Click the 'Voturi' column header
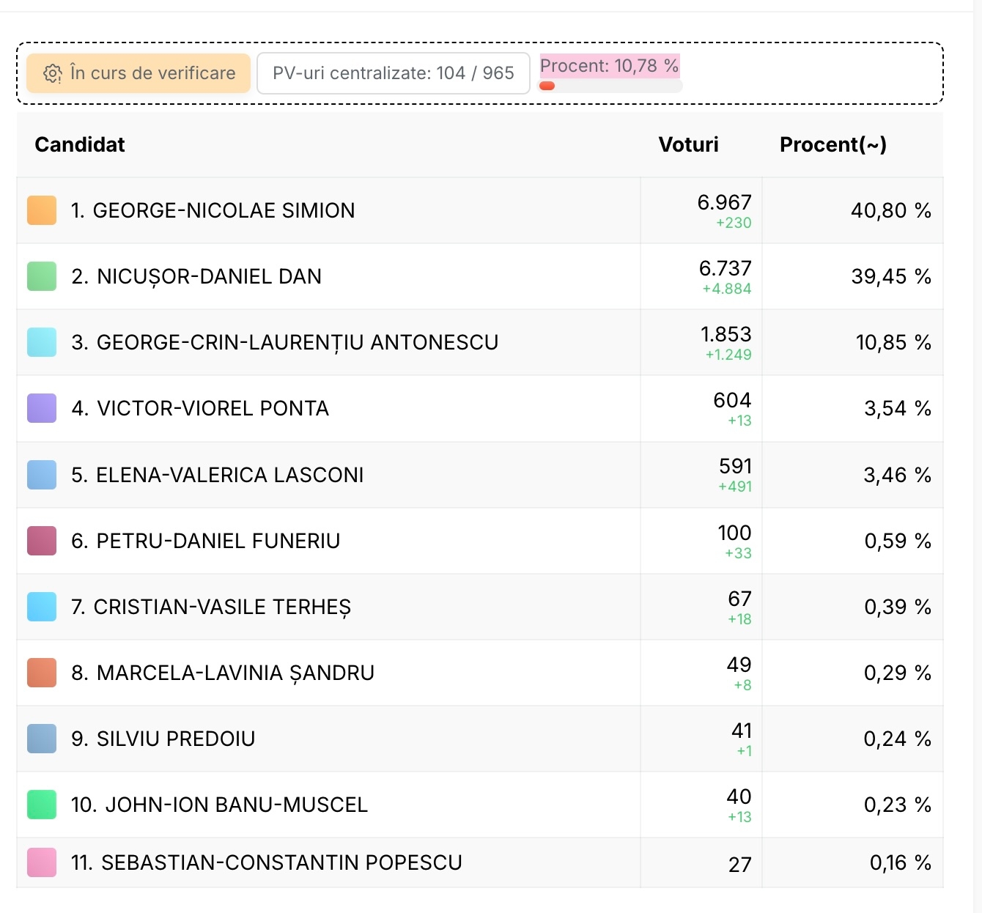Screen dimensions: 982x913 (x=688, y=144)
